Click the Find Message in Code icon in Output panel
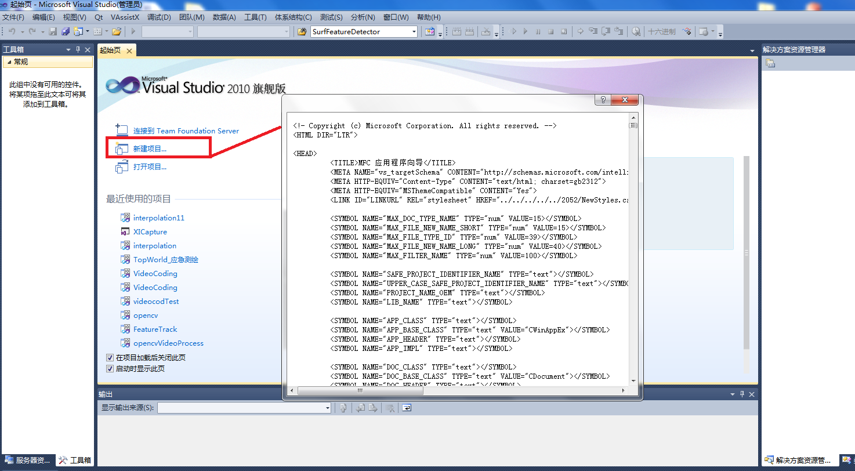Screen dimensions: 855x471 pyautogui.click(x=343, y=408)
